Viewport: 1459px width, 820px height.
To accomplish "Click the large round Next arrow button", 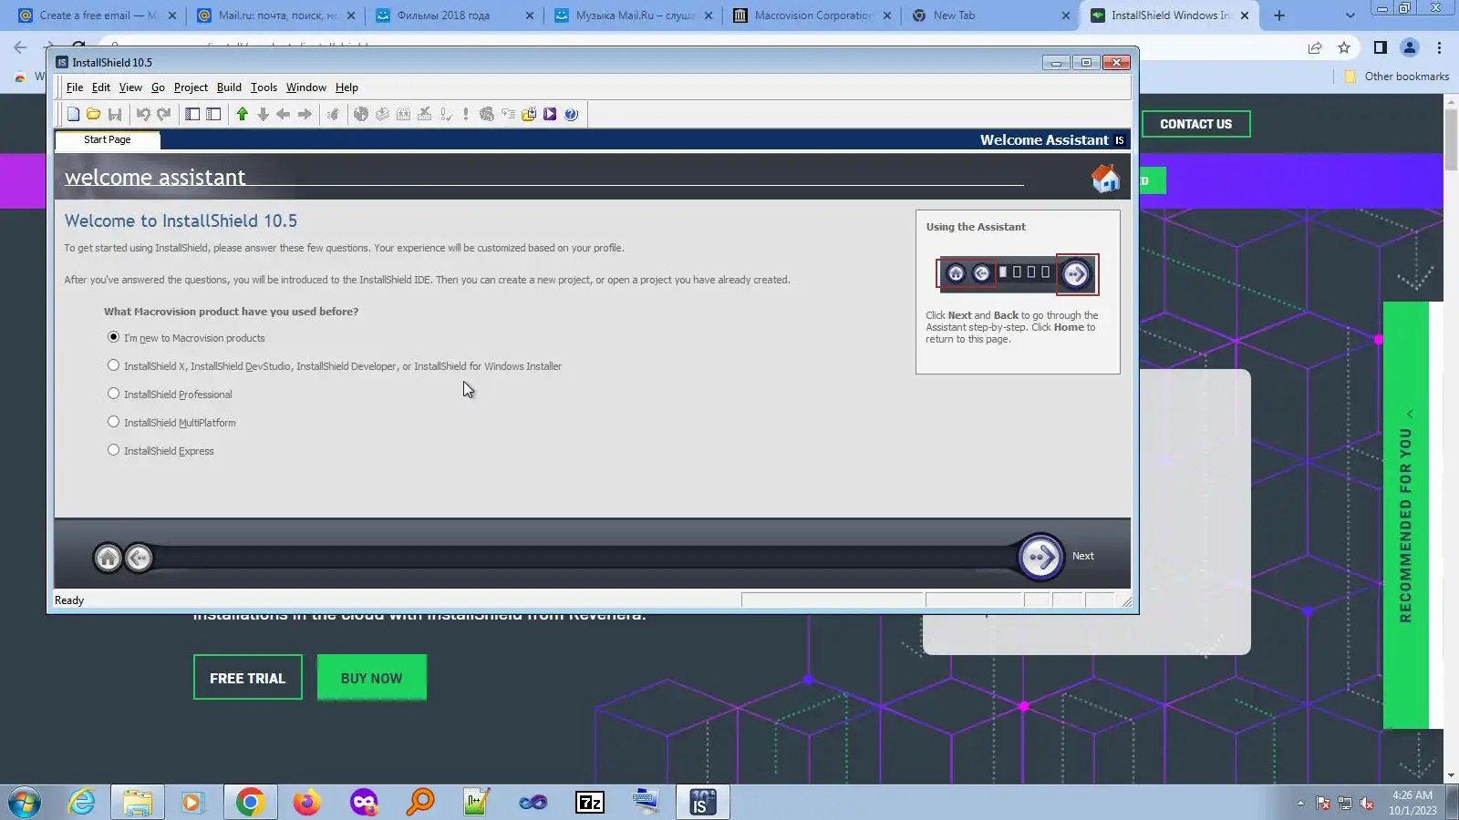I will pyautogui.click(x=1040, y=557).
